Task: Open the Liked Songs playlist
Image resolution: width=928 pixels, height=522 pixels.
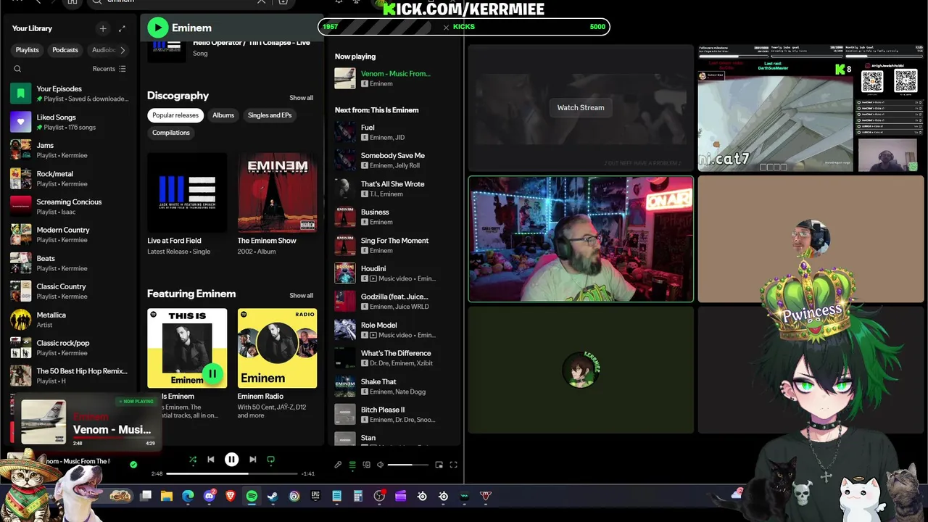Action: [x=70, y=122]
